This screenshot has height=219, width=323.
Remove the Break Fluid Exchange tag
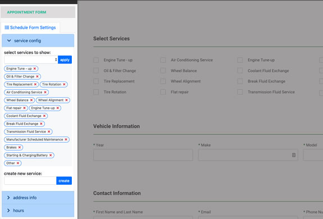click(41, 124)
